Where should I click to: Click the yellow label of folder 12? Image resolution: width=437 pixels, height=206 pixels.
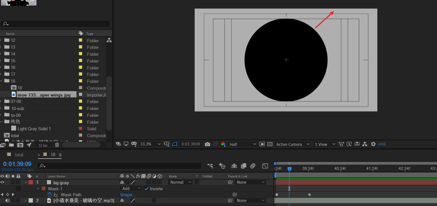pyautogui.click(x=80, y=40)
